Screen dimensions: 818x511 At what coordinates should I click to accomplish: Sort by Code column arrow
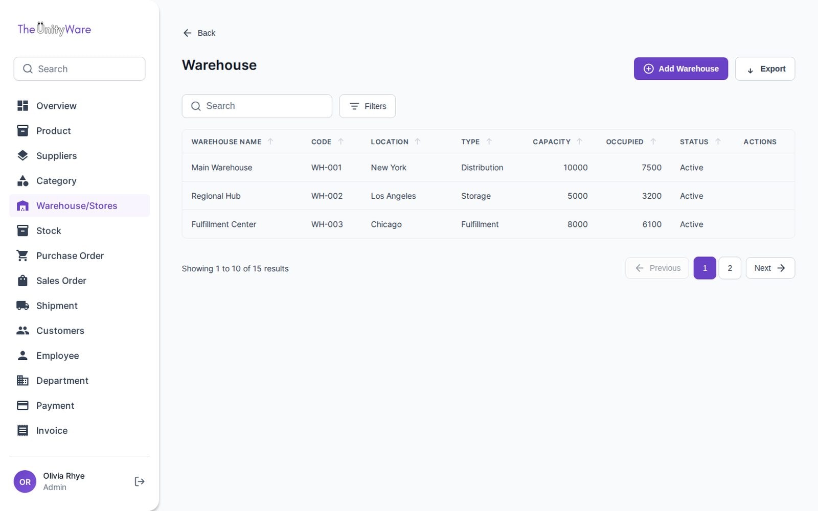point(340,142)
